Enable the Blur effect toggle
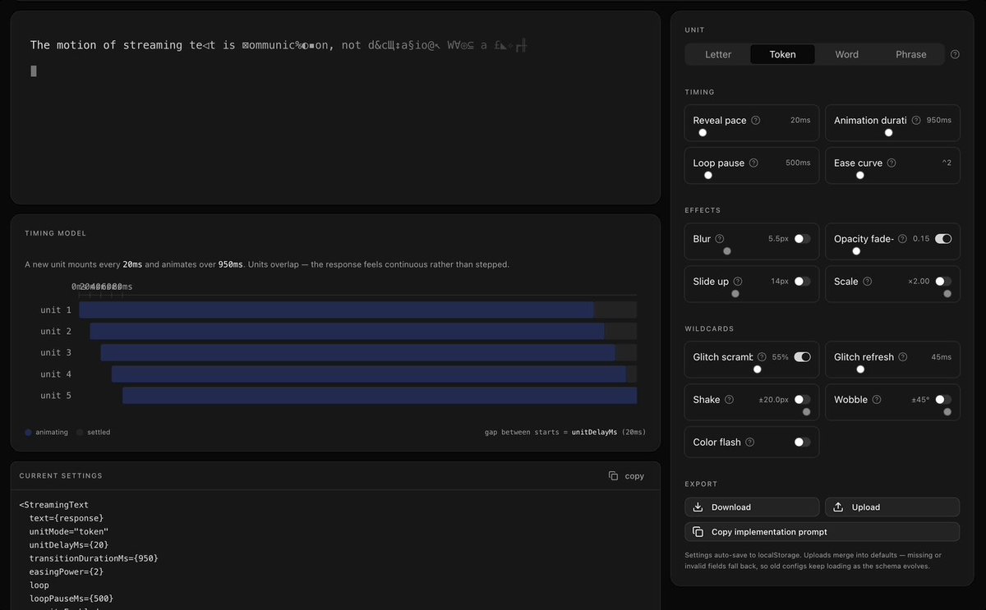This screenshot has width=986, height=610. click(x=802, y=239)
